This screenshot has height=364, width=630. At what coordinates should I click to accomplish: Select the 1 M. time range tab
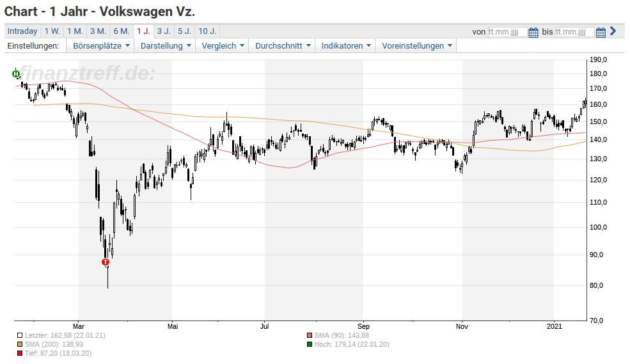tap(75, 31)
